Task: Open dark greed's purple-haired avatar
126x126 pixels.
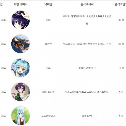Action: pos(20,92)
